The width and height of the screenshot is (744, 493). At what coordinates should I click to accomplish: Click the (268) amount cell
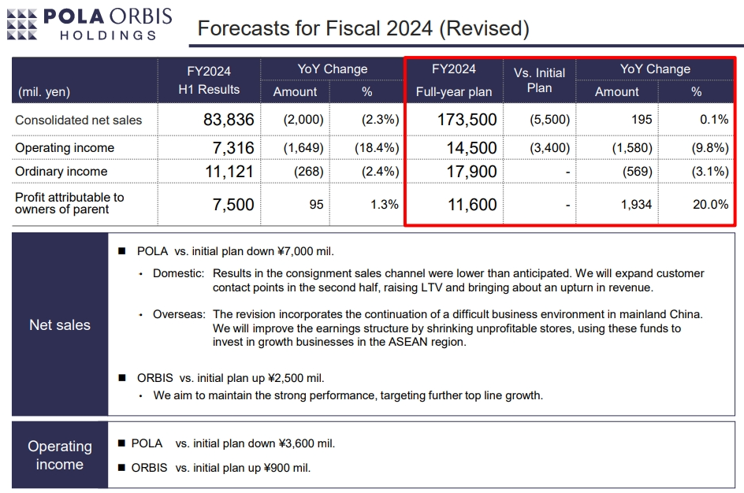pyautogui.click(x=308, y=172)
